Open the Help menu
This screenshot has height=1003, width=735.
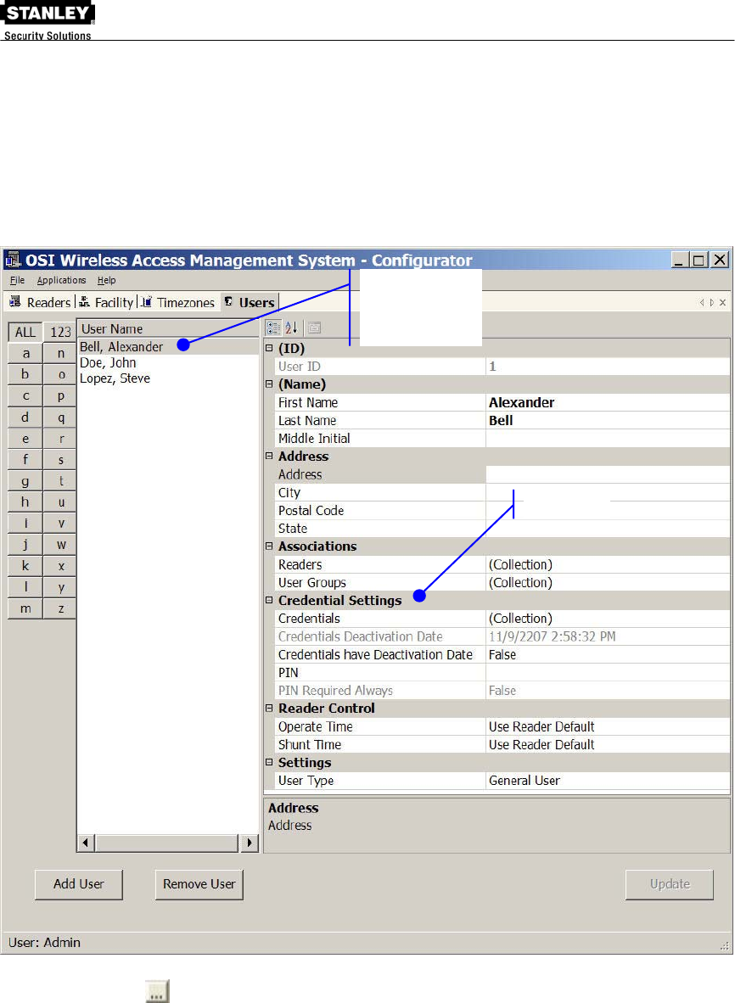(x=106, y=280)
